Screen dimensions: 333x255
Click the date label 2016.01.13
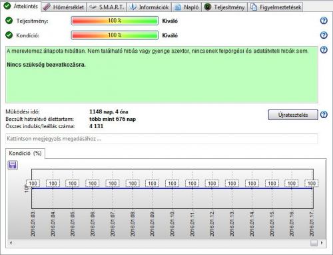click(x=232, y=224)
